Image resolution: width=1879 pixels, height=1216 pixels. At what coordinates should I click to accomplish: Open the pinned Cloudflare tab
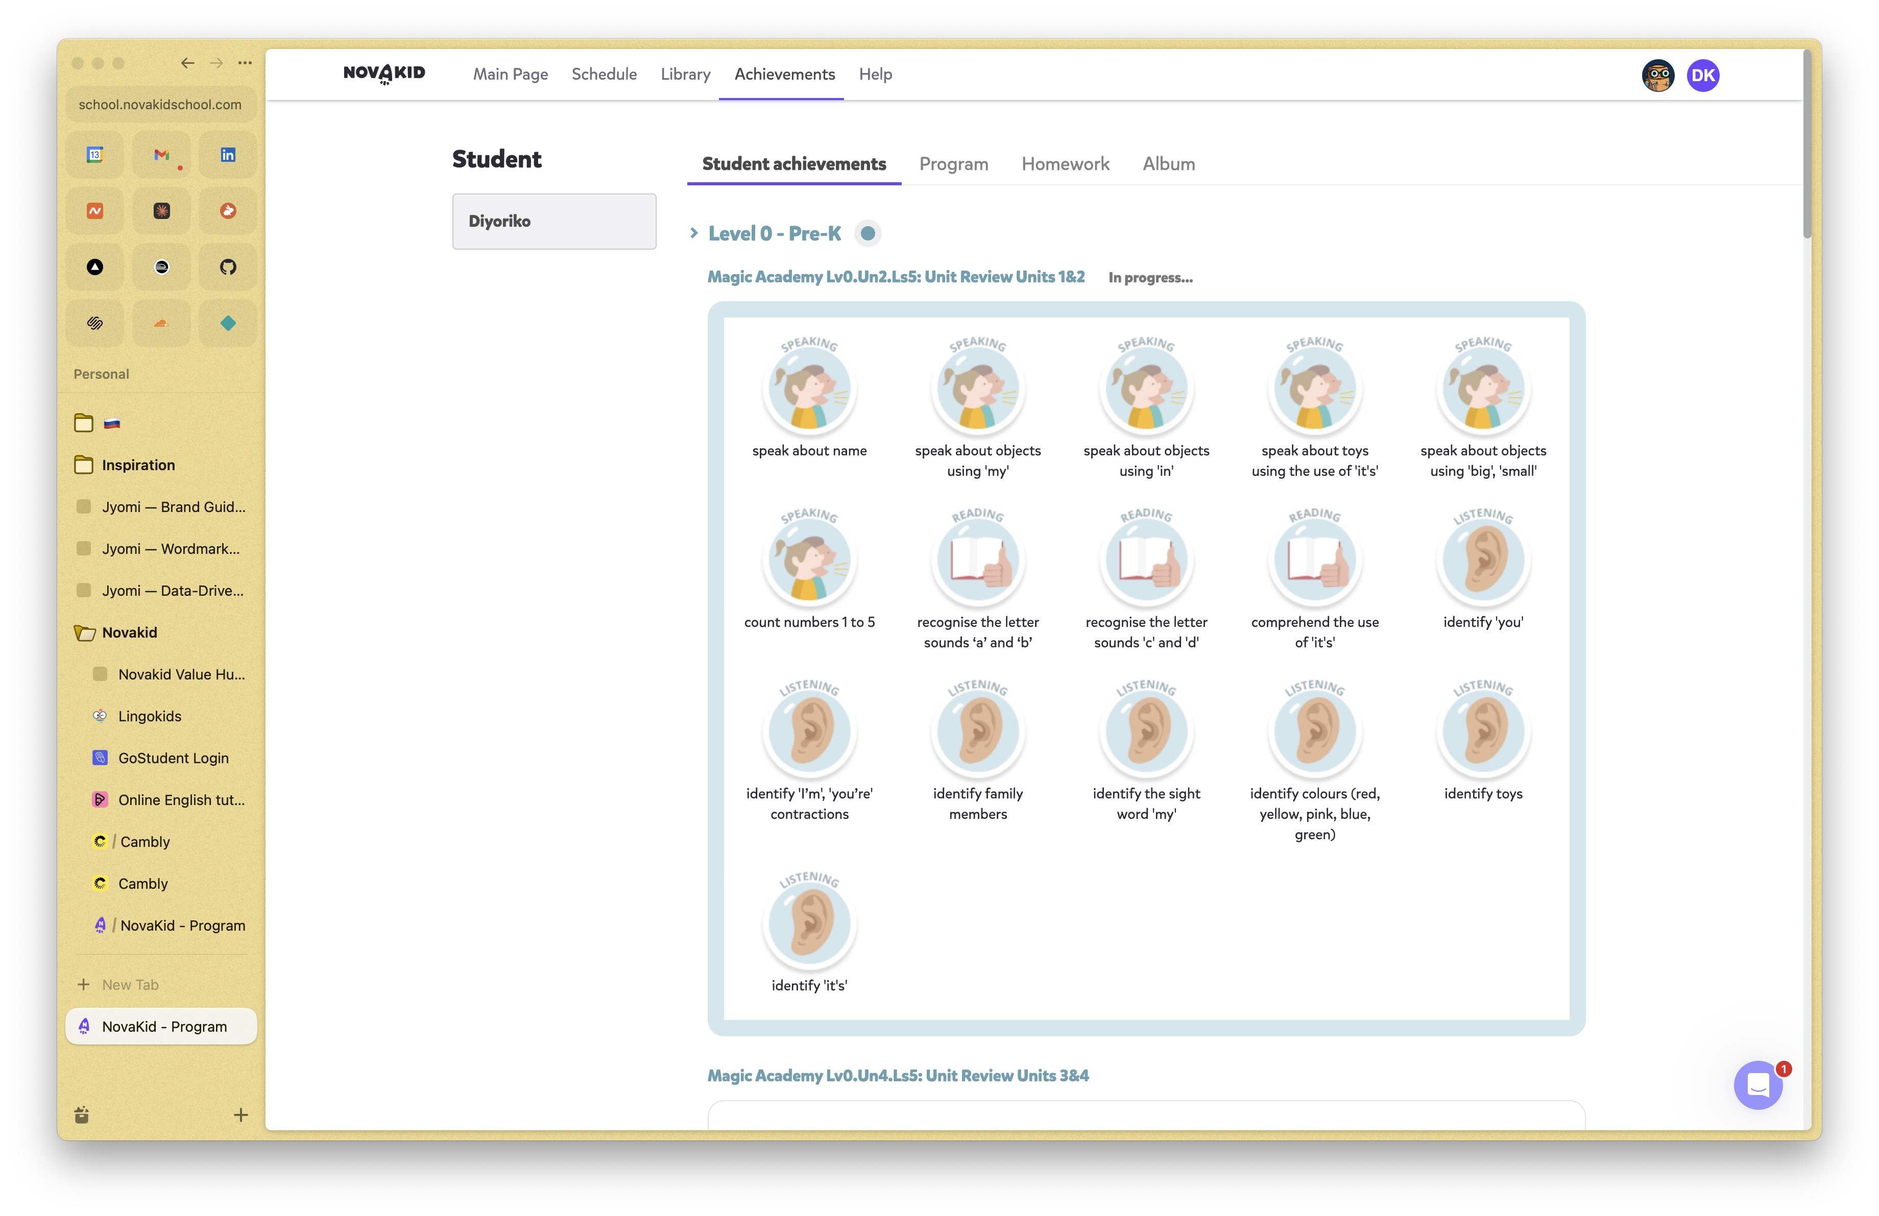click(161, 323)
